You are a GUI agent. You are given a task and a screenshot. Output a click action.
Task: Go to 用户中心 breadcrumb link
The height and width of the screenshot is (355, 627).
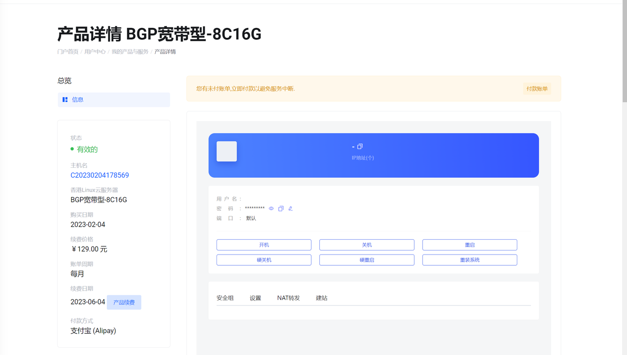(x=95, y=51)
